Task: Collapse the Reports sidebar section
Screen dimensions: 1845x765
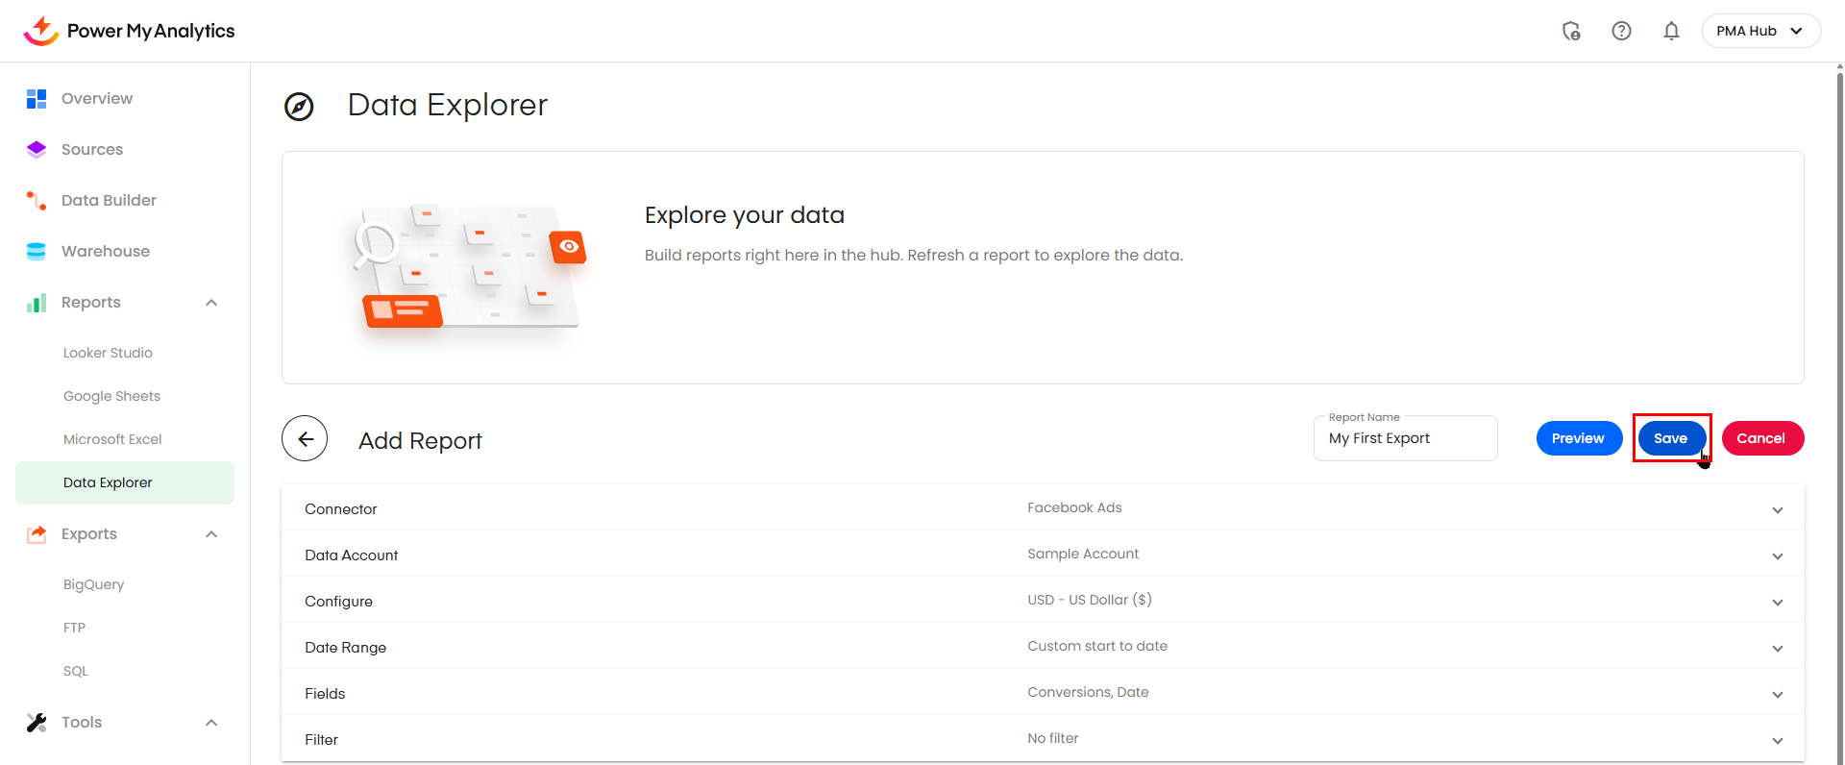Action: click(211, 303)
